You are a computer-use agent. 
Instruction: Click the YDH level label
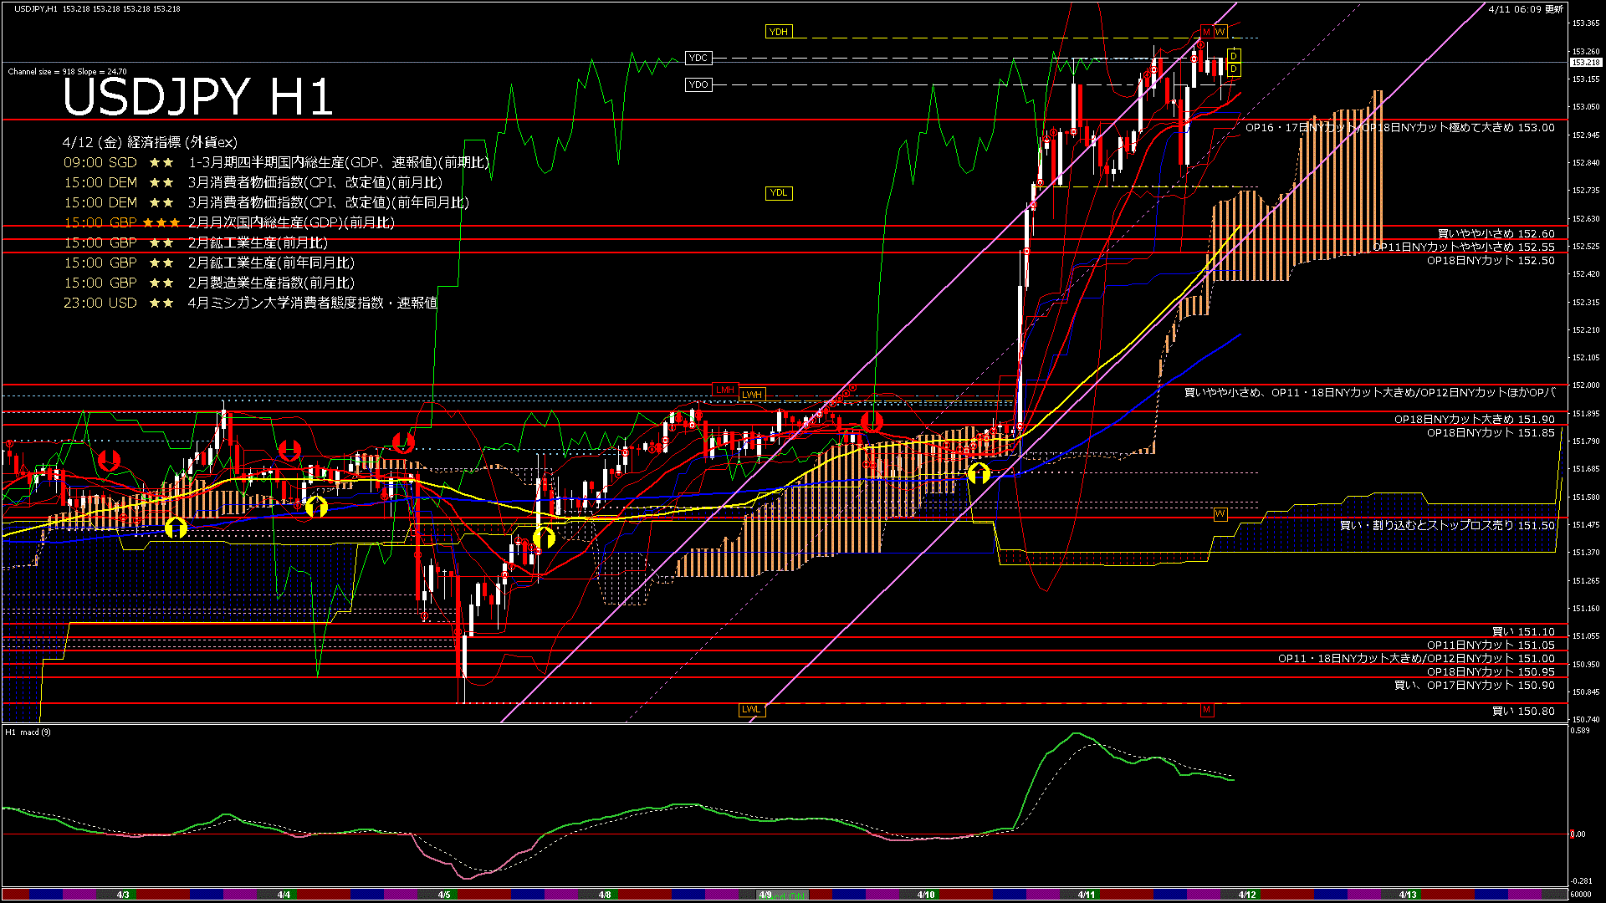778,32
